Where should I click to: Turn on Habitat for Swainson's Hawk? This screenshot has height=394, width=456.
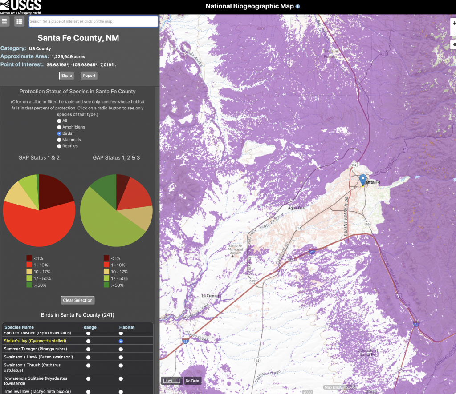tap(121, 357)
